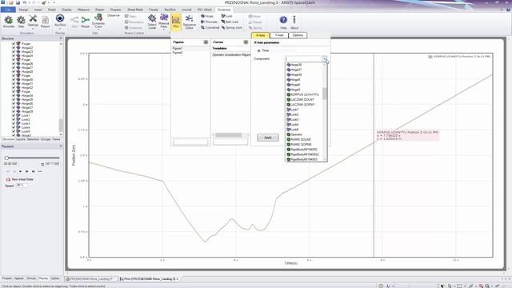This screenshot has height=288, width=512.
Task: Toggle checkbox for Hinge36 in Structure tree
Action: [14, 103]
